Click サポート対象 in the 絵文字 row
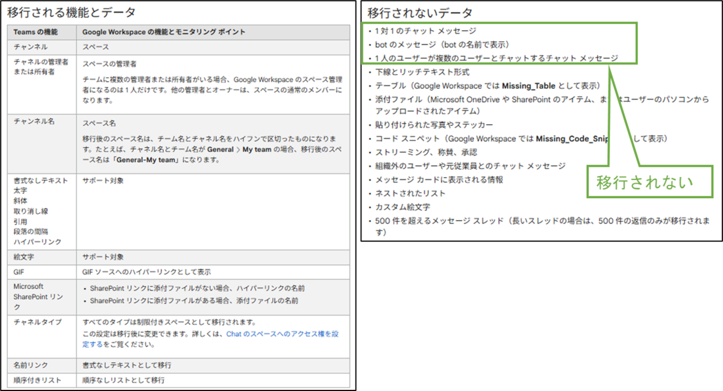This screenshot has height=391, width=723. (x=102, y=257)
